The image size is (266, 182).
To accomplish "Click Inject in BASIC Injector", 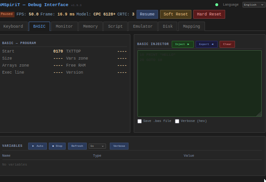I will click(x=182, y=44).
